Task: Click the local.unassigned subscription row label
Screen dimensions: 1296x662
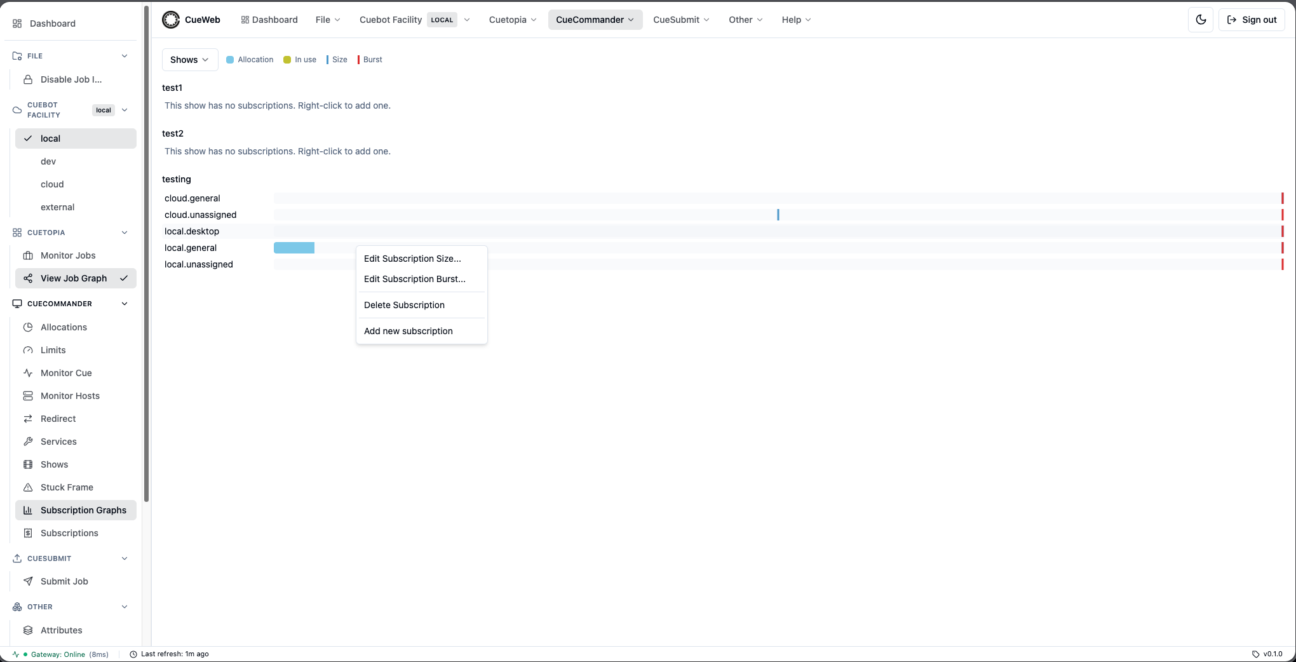Action: (x=199, y=264)
